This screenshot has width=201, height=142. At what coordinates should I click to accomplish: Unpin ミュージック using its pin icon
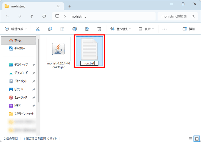34,97
